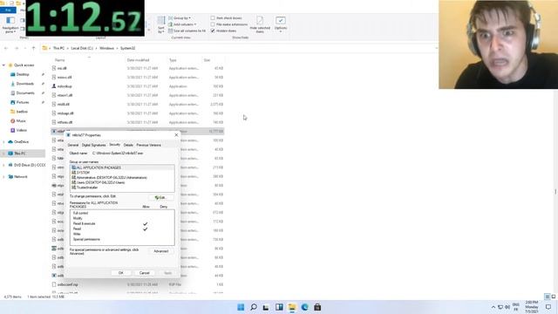Open File Explorer taskbar icon
This screenshot has width=558, height=314.
292,307
